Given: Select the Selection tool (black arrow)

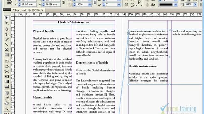Looking at the screenshot, I should [x=6, y=18].
